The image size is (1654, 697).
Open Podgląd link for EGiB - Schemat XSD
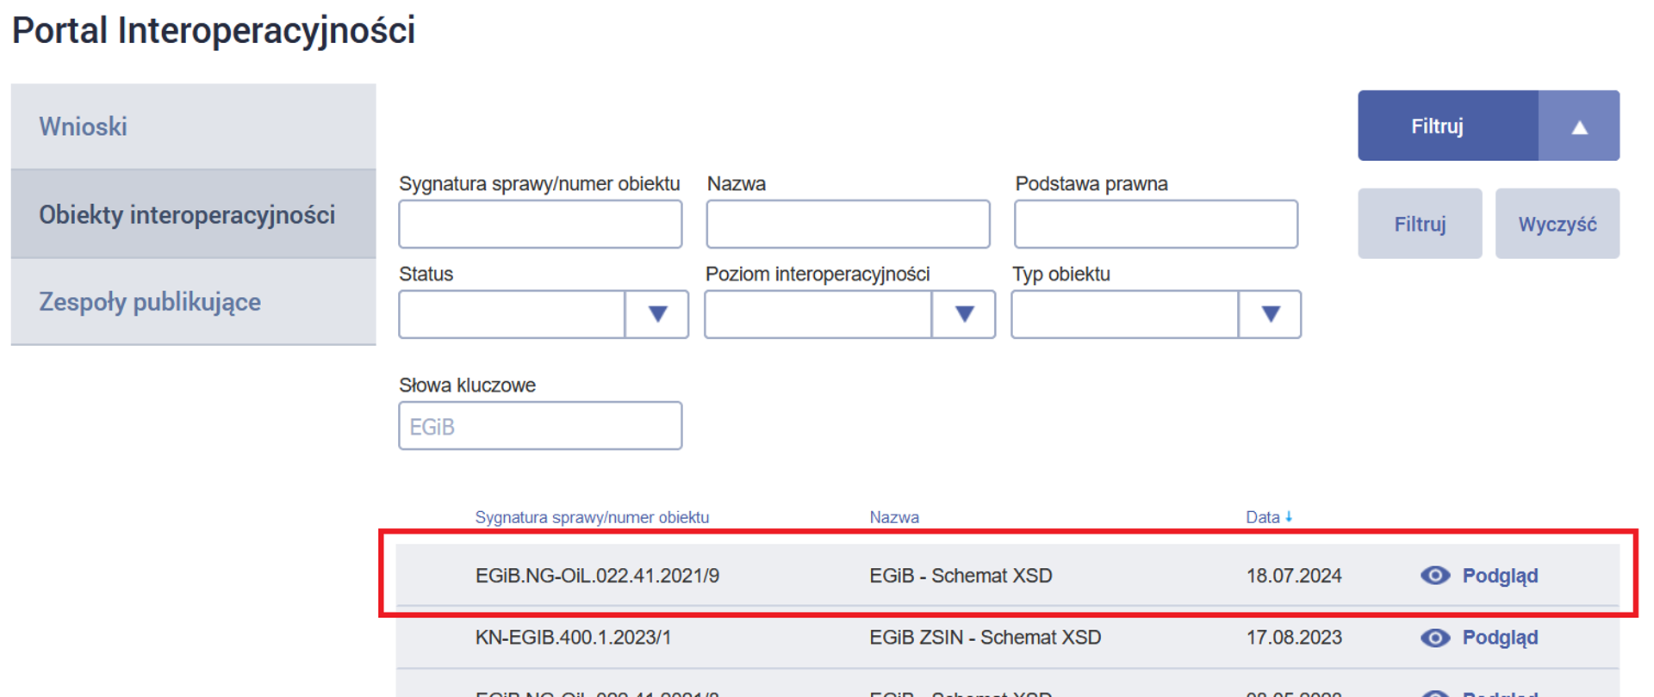coord(1500,576)
